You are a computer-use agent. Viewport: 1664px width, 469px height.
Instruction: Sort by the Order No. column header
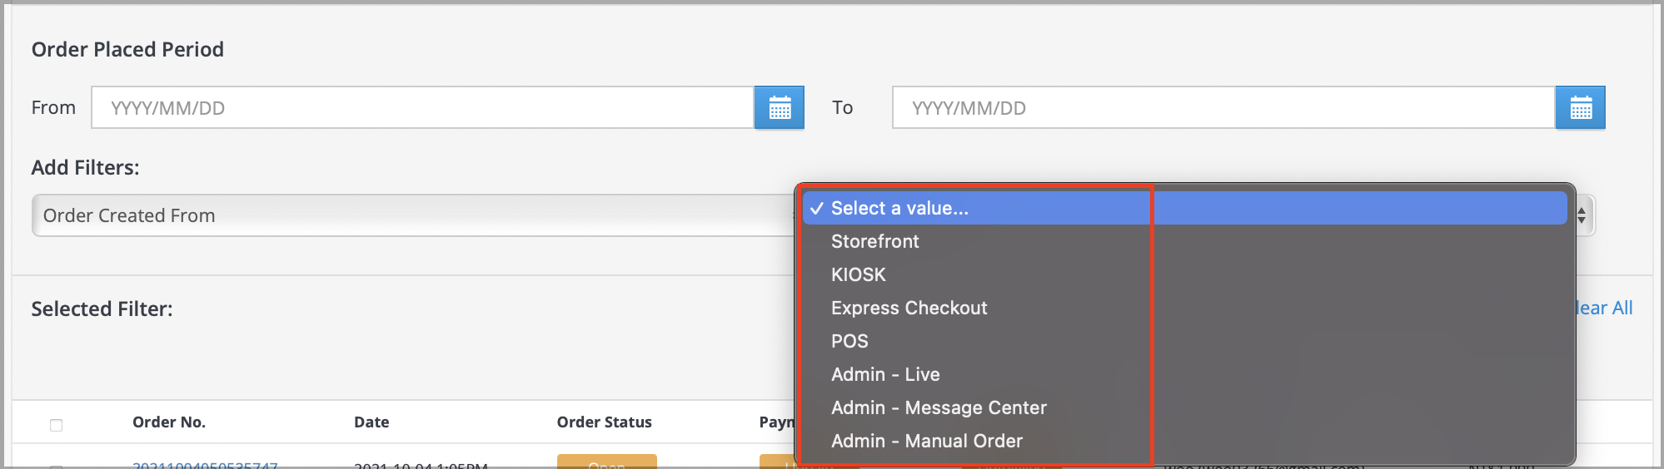pyautogui.click(x=169, y=422)
